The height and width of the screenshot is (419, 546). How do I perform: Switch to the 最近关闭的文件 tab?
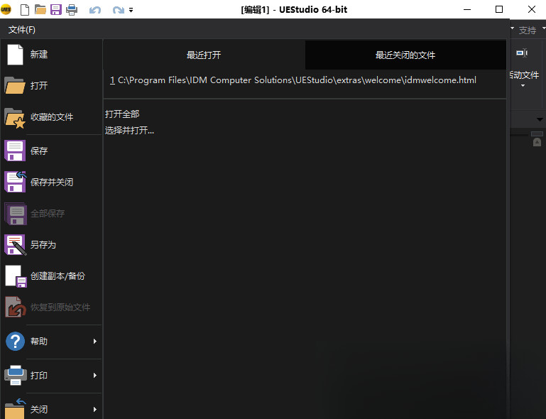pyautogui.click(x=405, y=55)
